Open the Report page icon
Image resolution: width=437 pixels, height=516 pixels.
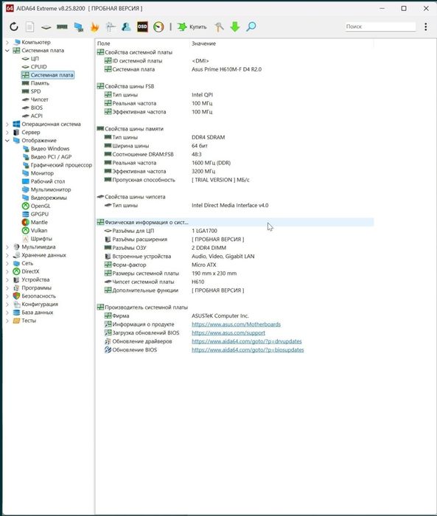(x=30, y=27)
